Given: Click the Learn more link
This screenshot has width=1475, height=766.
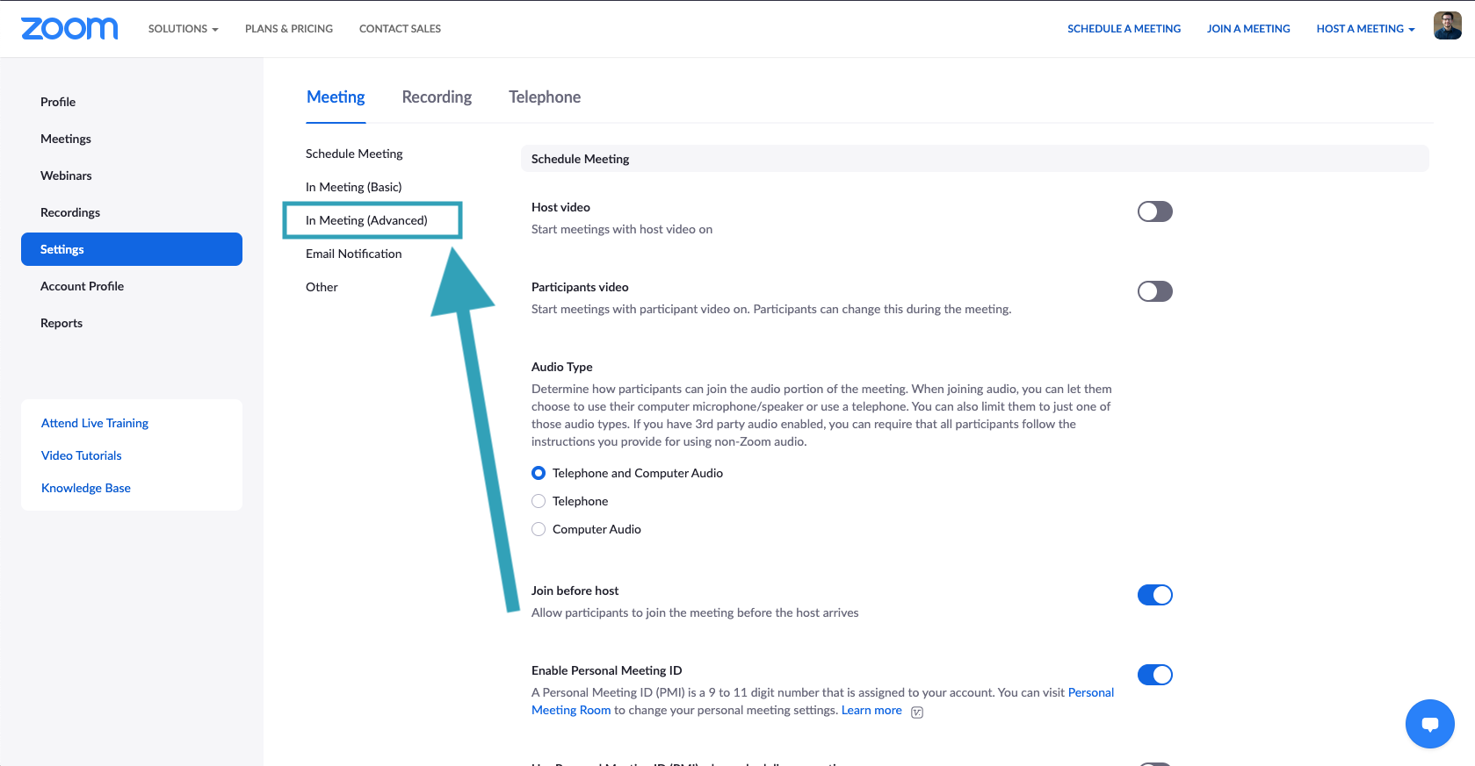Looking at the screenshot, I should click(871, 711).
